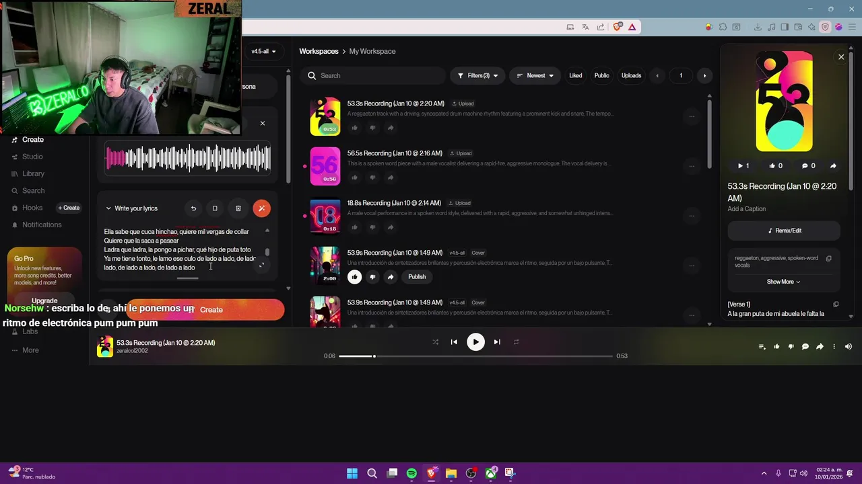862x484 pixels.
Task: Open the Newest sort dropdown
Action: (x=535, y=75)
